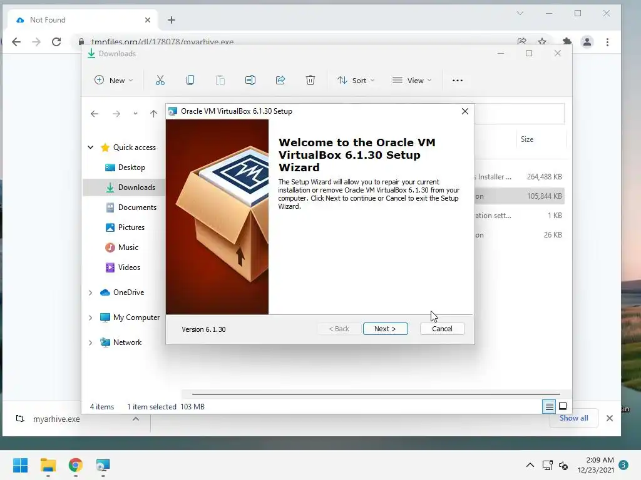Open the notification count badge
This screenshot has height=480, width=641.
click(623, 465)
